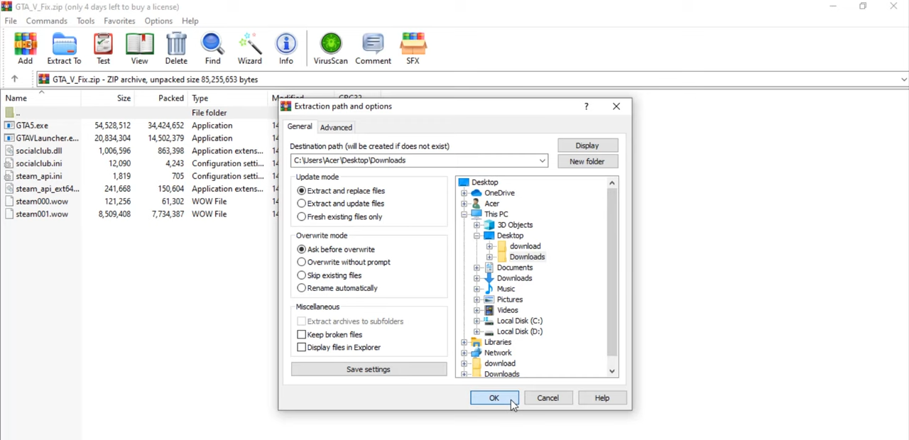
Task: Expand the Pictures tree node
Action: click(477, 299)
